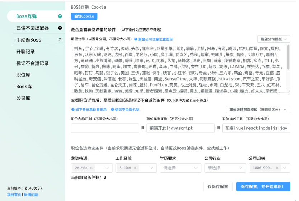
Task: Remove the 5-10年 experience tag
Action: pos(135,168)
